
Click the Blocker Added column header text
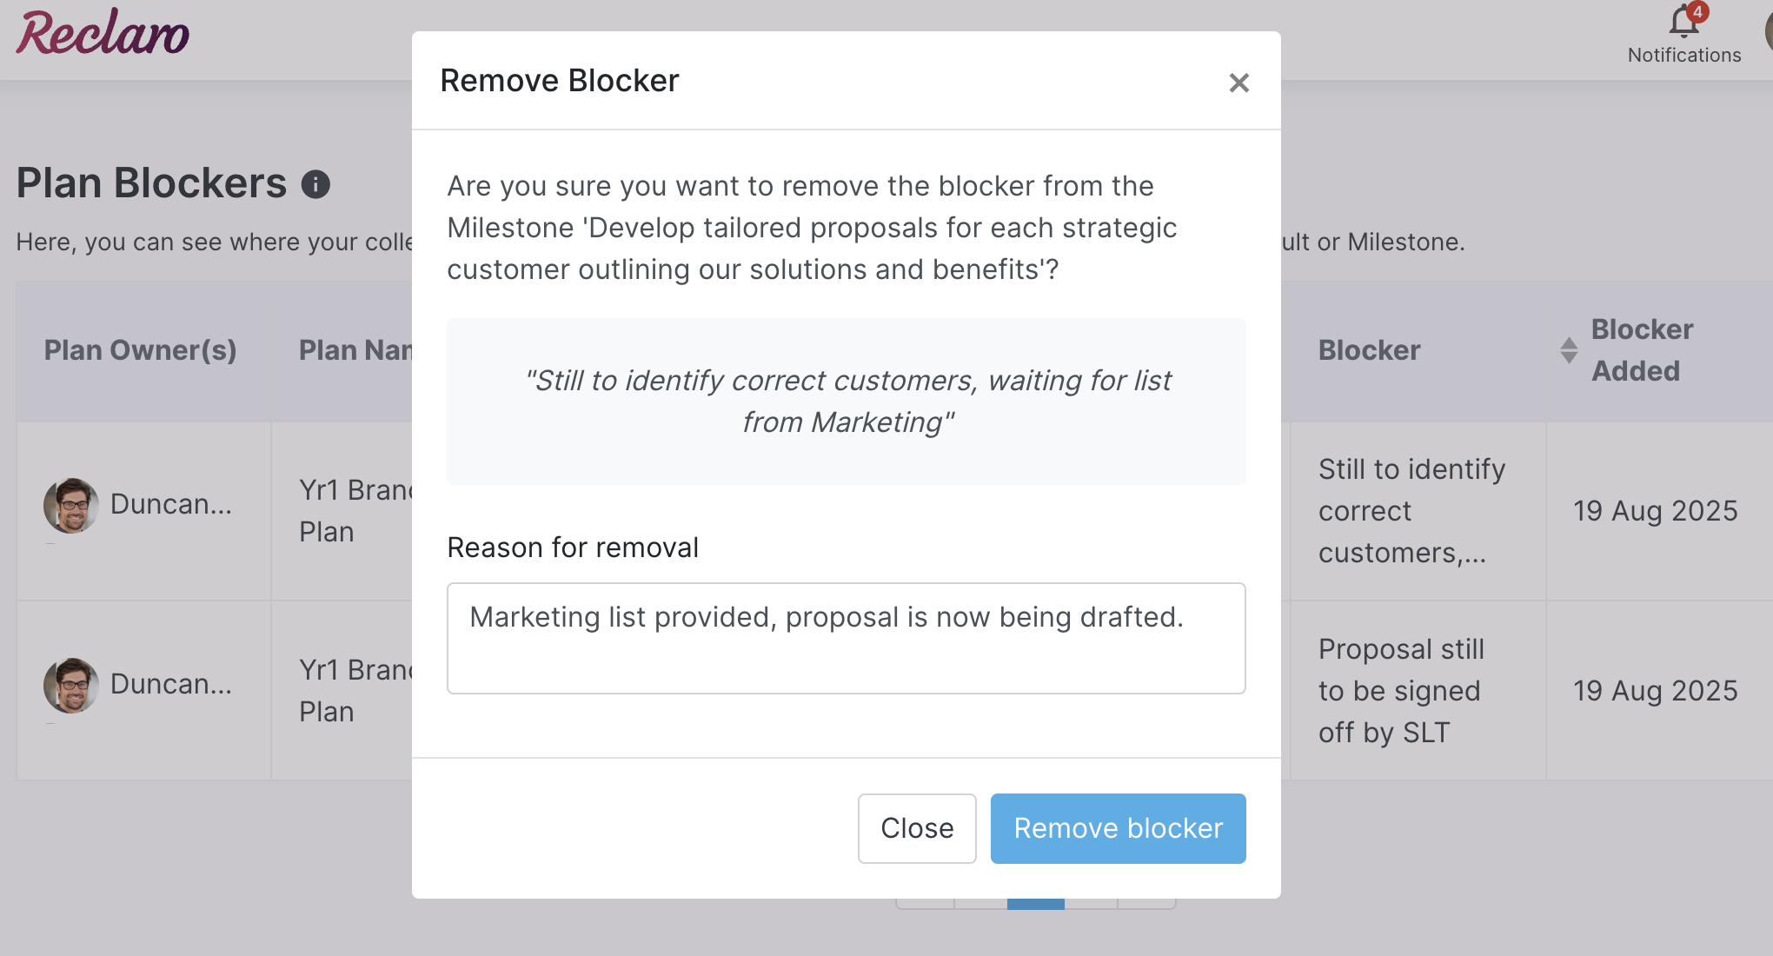tap(1642, 350)
